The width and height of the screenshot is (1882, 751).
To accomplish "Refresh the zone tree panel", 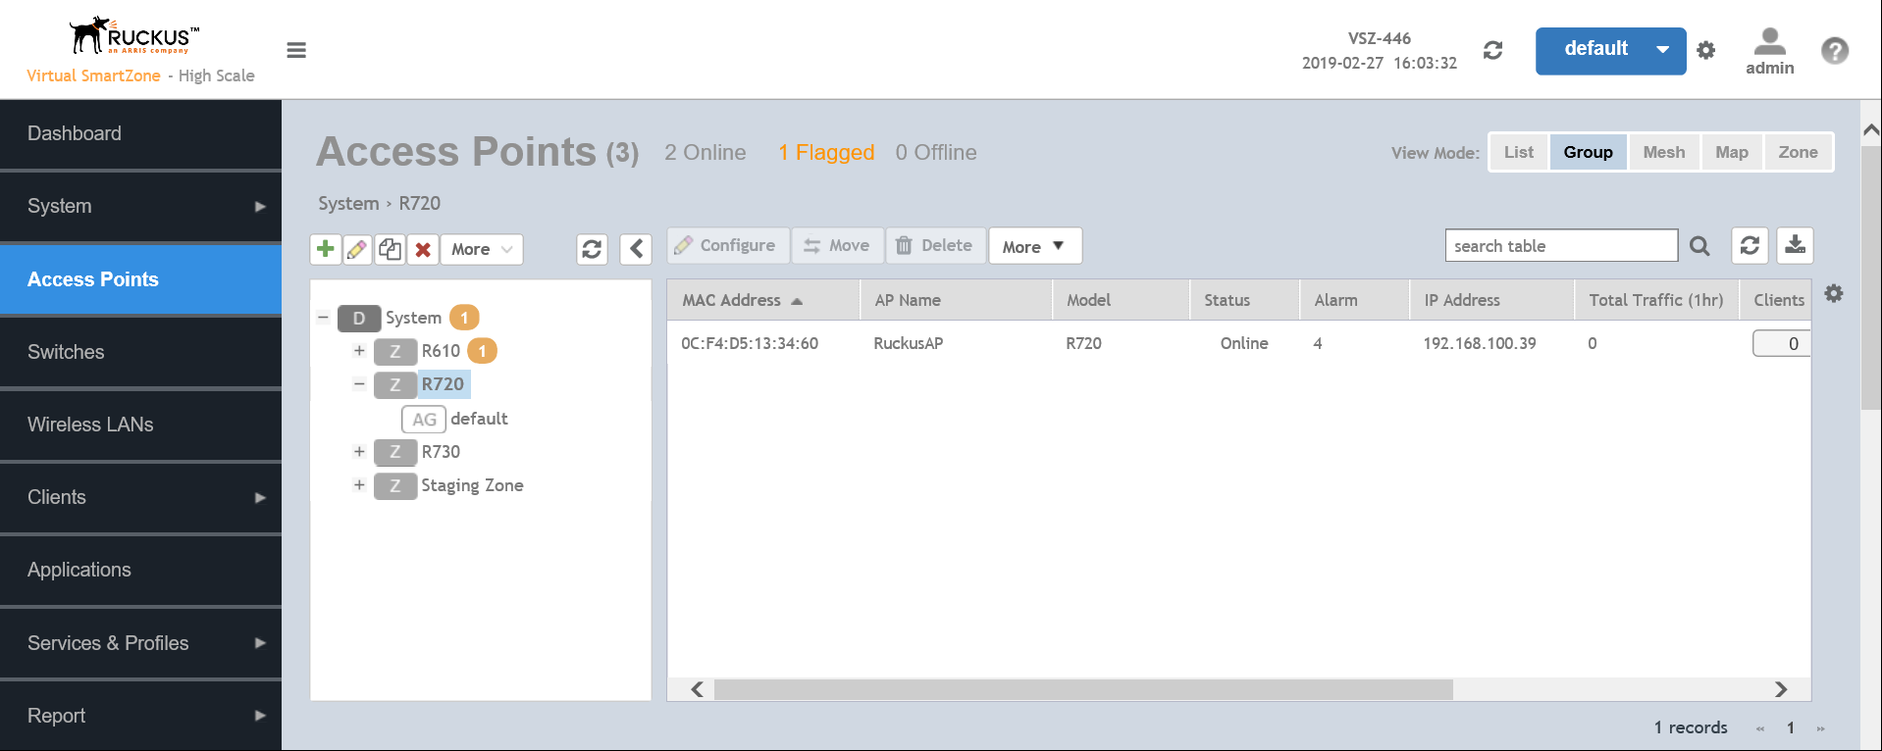I will [x=592, y=249].
